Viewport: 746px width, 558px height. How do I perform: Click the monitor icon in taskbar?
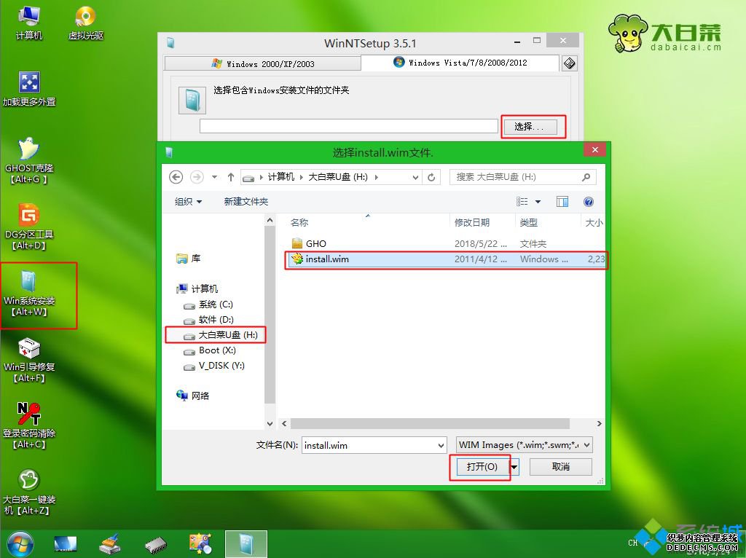tap(65, 544)
